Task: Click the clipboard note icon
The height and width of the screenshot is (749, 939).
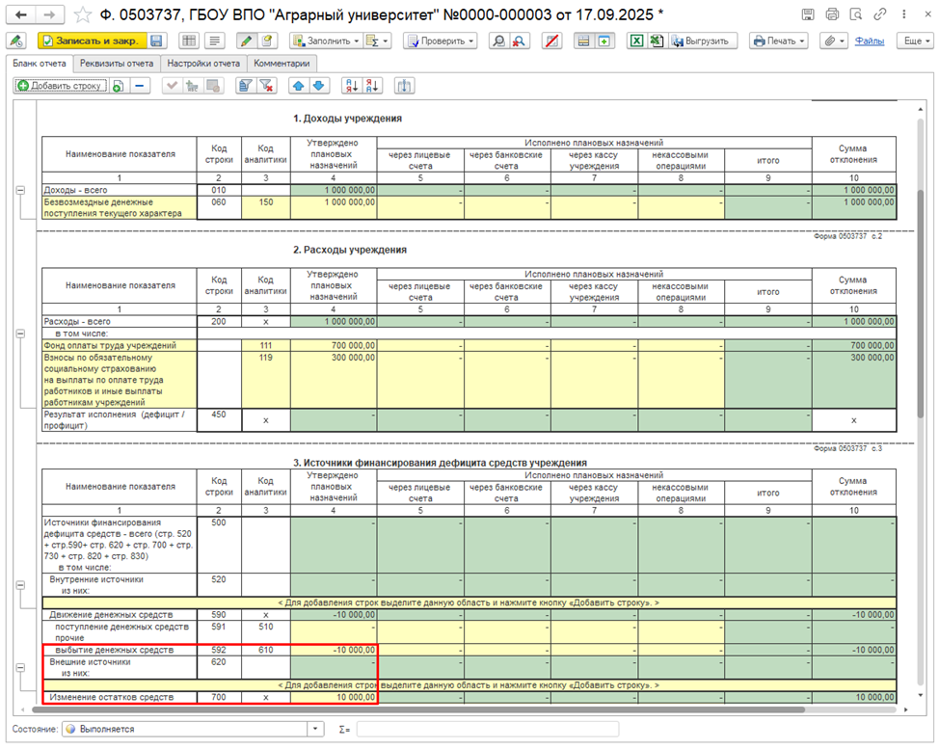Action: point(267,40)
